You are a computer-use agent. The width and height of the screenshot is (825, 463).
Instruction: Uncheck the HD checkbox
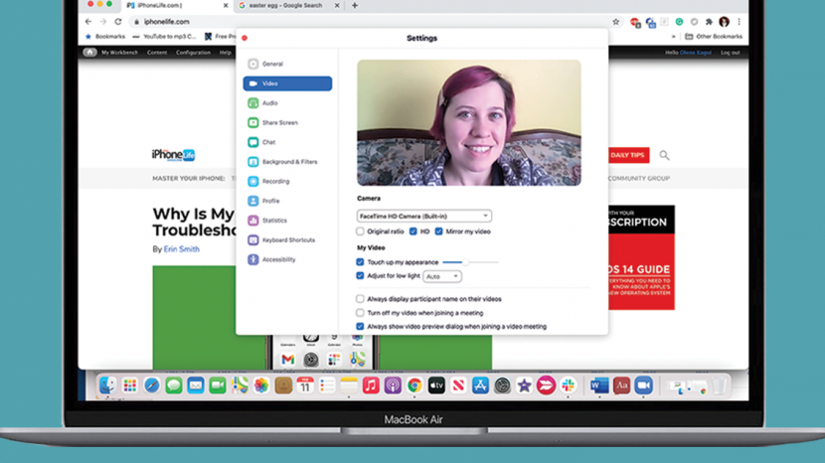coord(413,231)
